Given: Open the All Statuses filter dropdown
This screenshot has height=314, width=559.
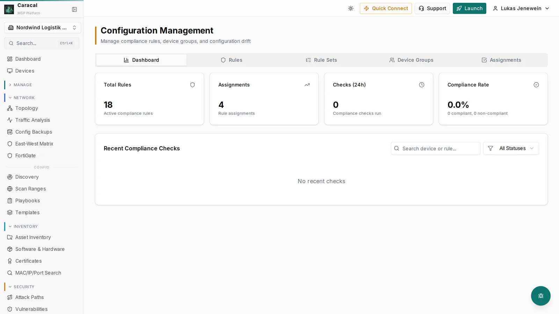Looking at the screenshot, I should (511, 148).
